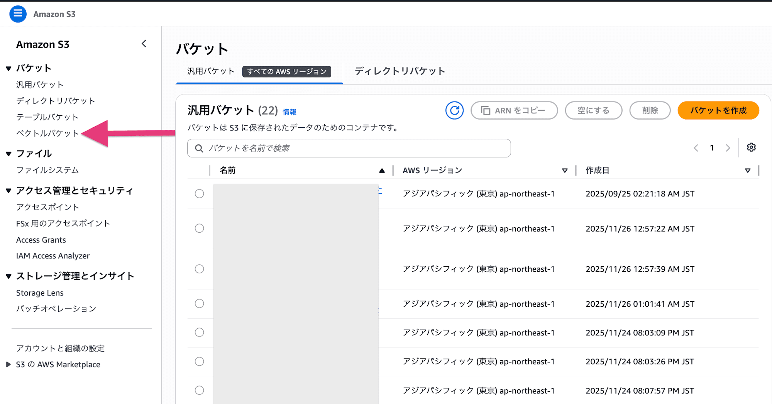Refresh the general purpose buckets list
This screenshot has height=404, width=772.
pos(454,110)
